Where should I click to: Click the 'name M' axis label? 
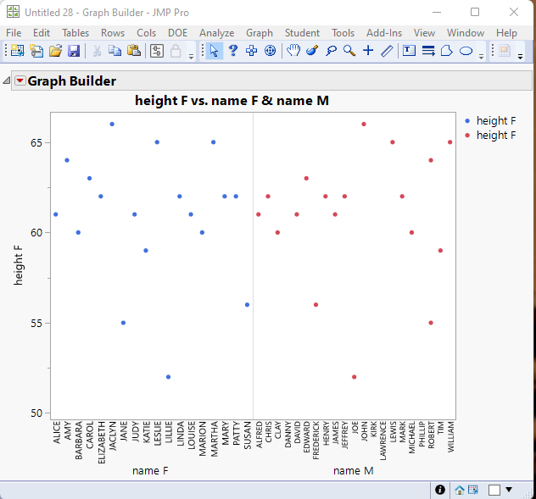click(x=354, y=471)
